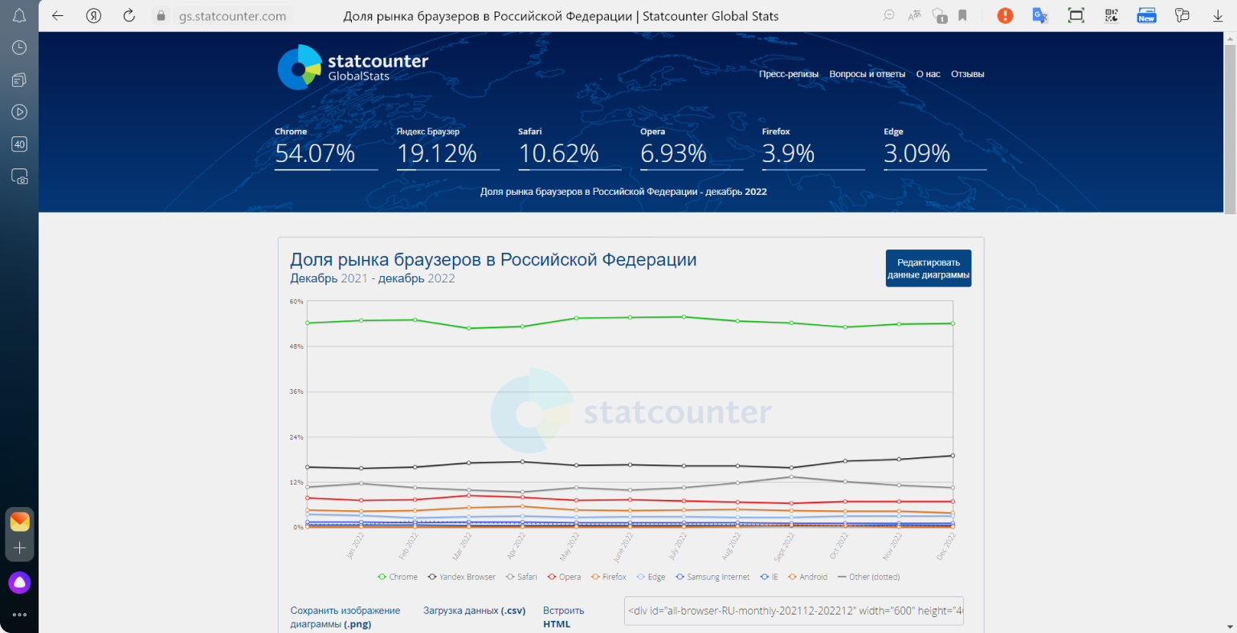Screen dimensions: 1237x633
Task: Toggle the Edge series in legend
Action: point(651,577)
